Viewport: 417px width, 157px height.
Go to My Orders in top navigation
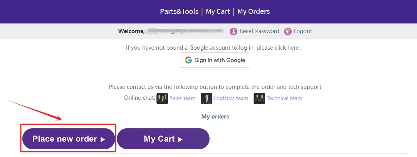[254, 12]
